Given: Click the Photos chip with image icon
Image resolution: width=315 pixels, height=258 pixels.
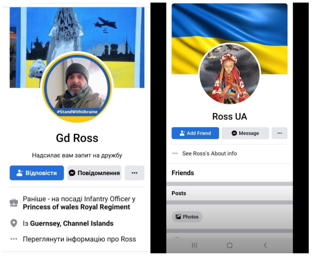Looking at the screenshot, I should [x=187, y=217].
